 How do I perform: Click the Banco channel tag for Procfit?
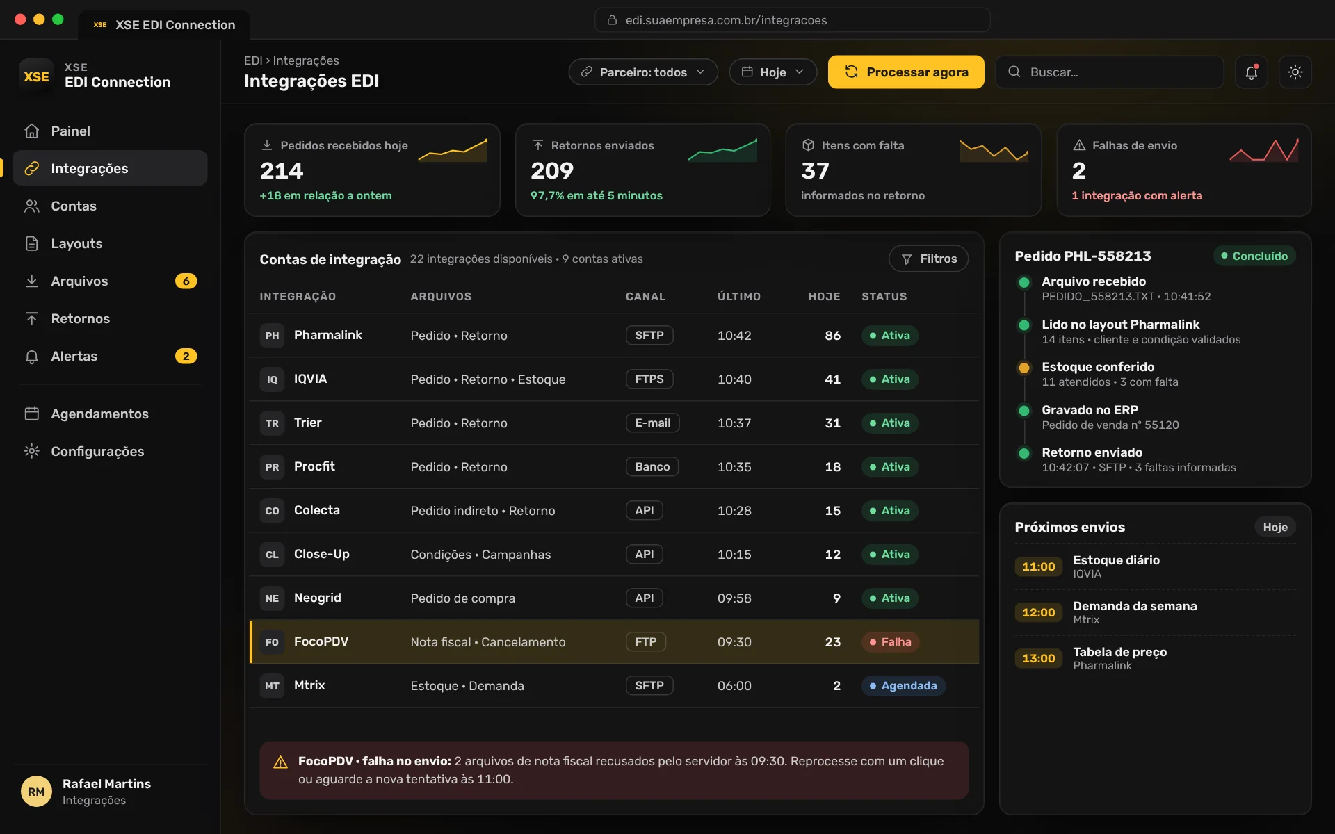point(652,466)
